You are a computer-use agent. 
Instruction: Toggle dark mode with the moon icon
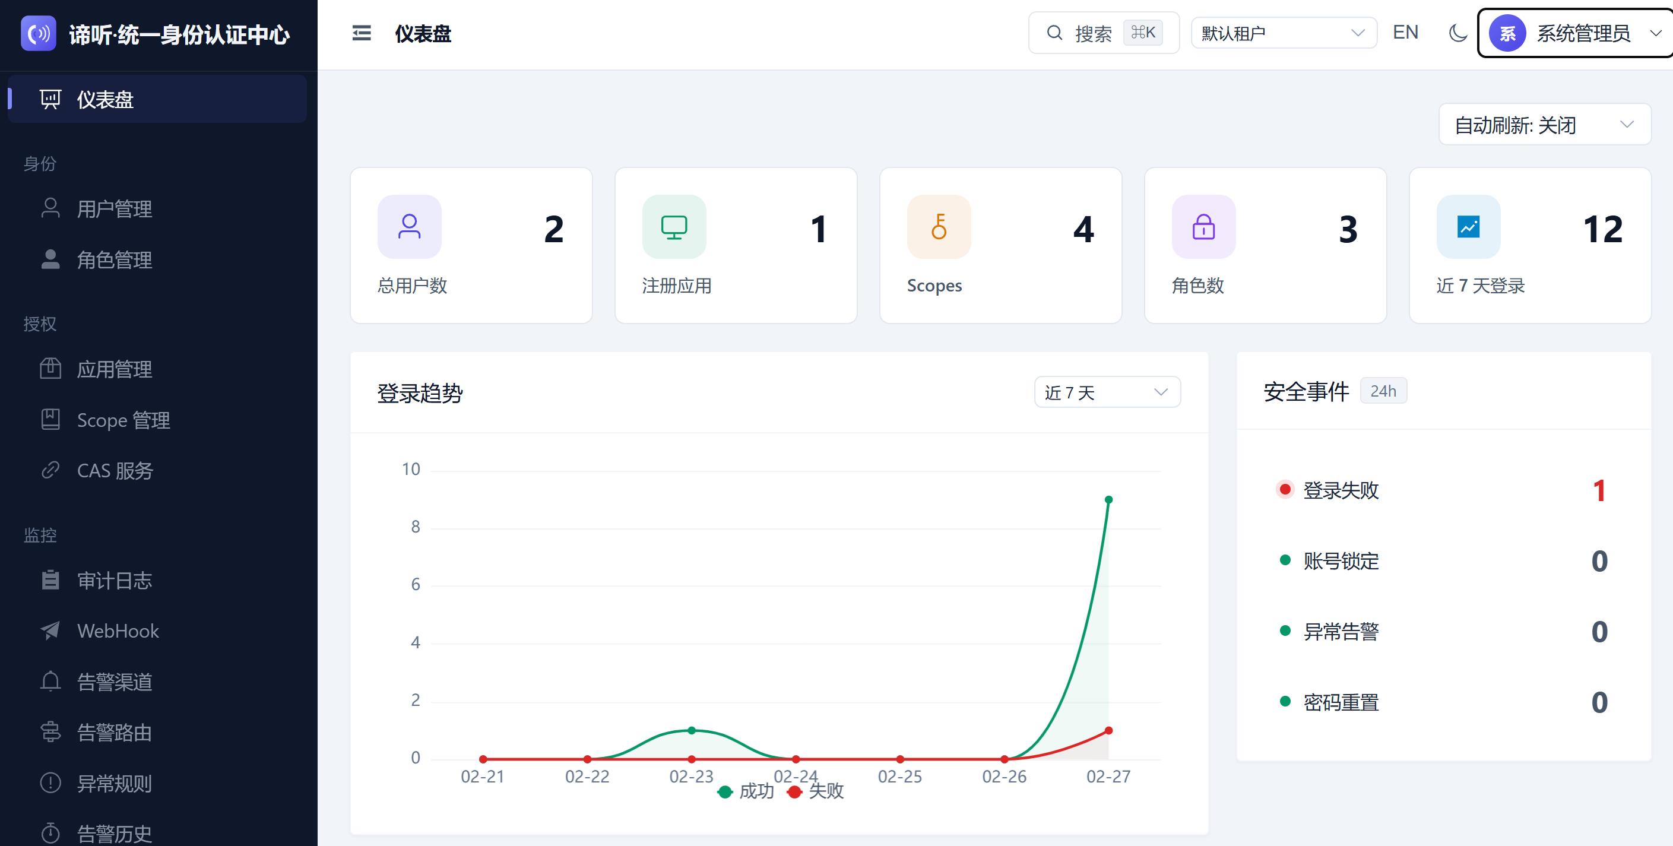click(x=1457, y=33)
